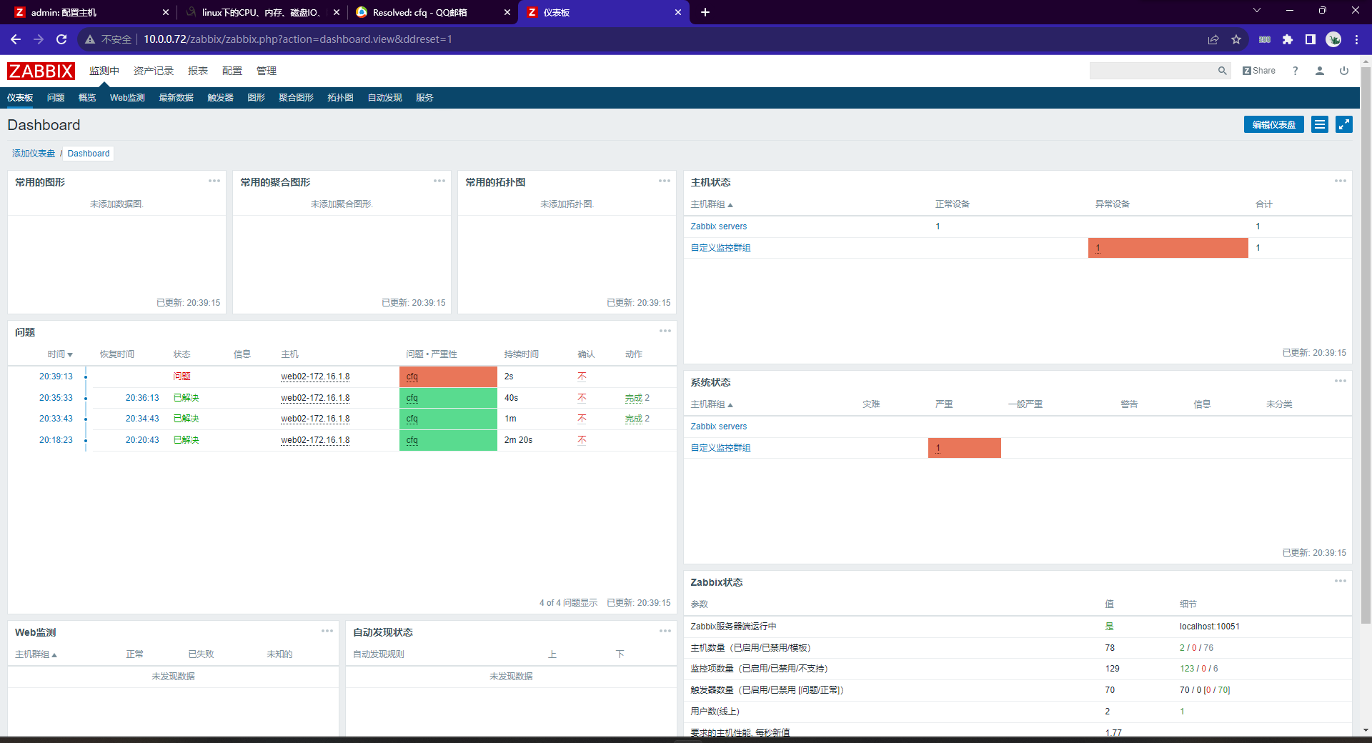Sort problems by 时间 column

(x=60, y=354)
